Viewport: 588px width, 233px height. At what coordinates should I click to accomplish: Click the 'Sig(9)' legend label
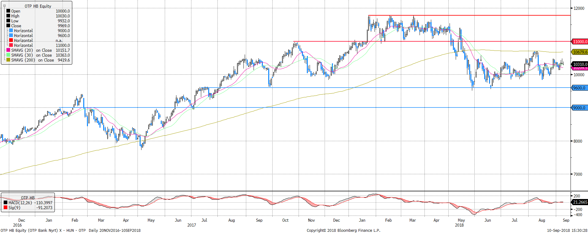pyautogui.click(x=14, y=208)
